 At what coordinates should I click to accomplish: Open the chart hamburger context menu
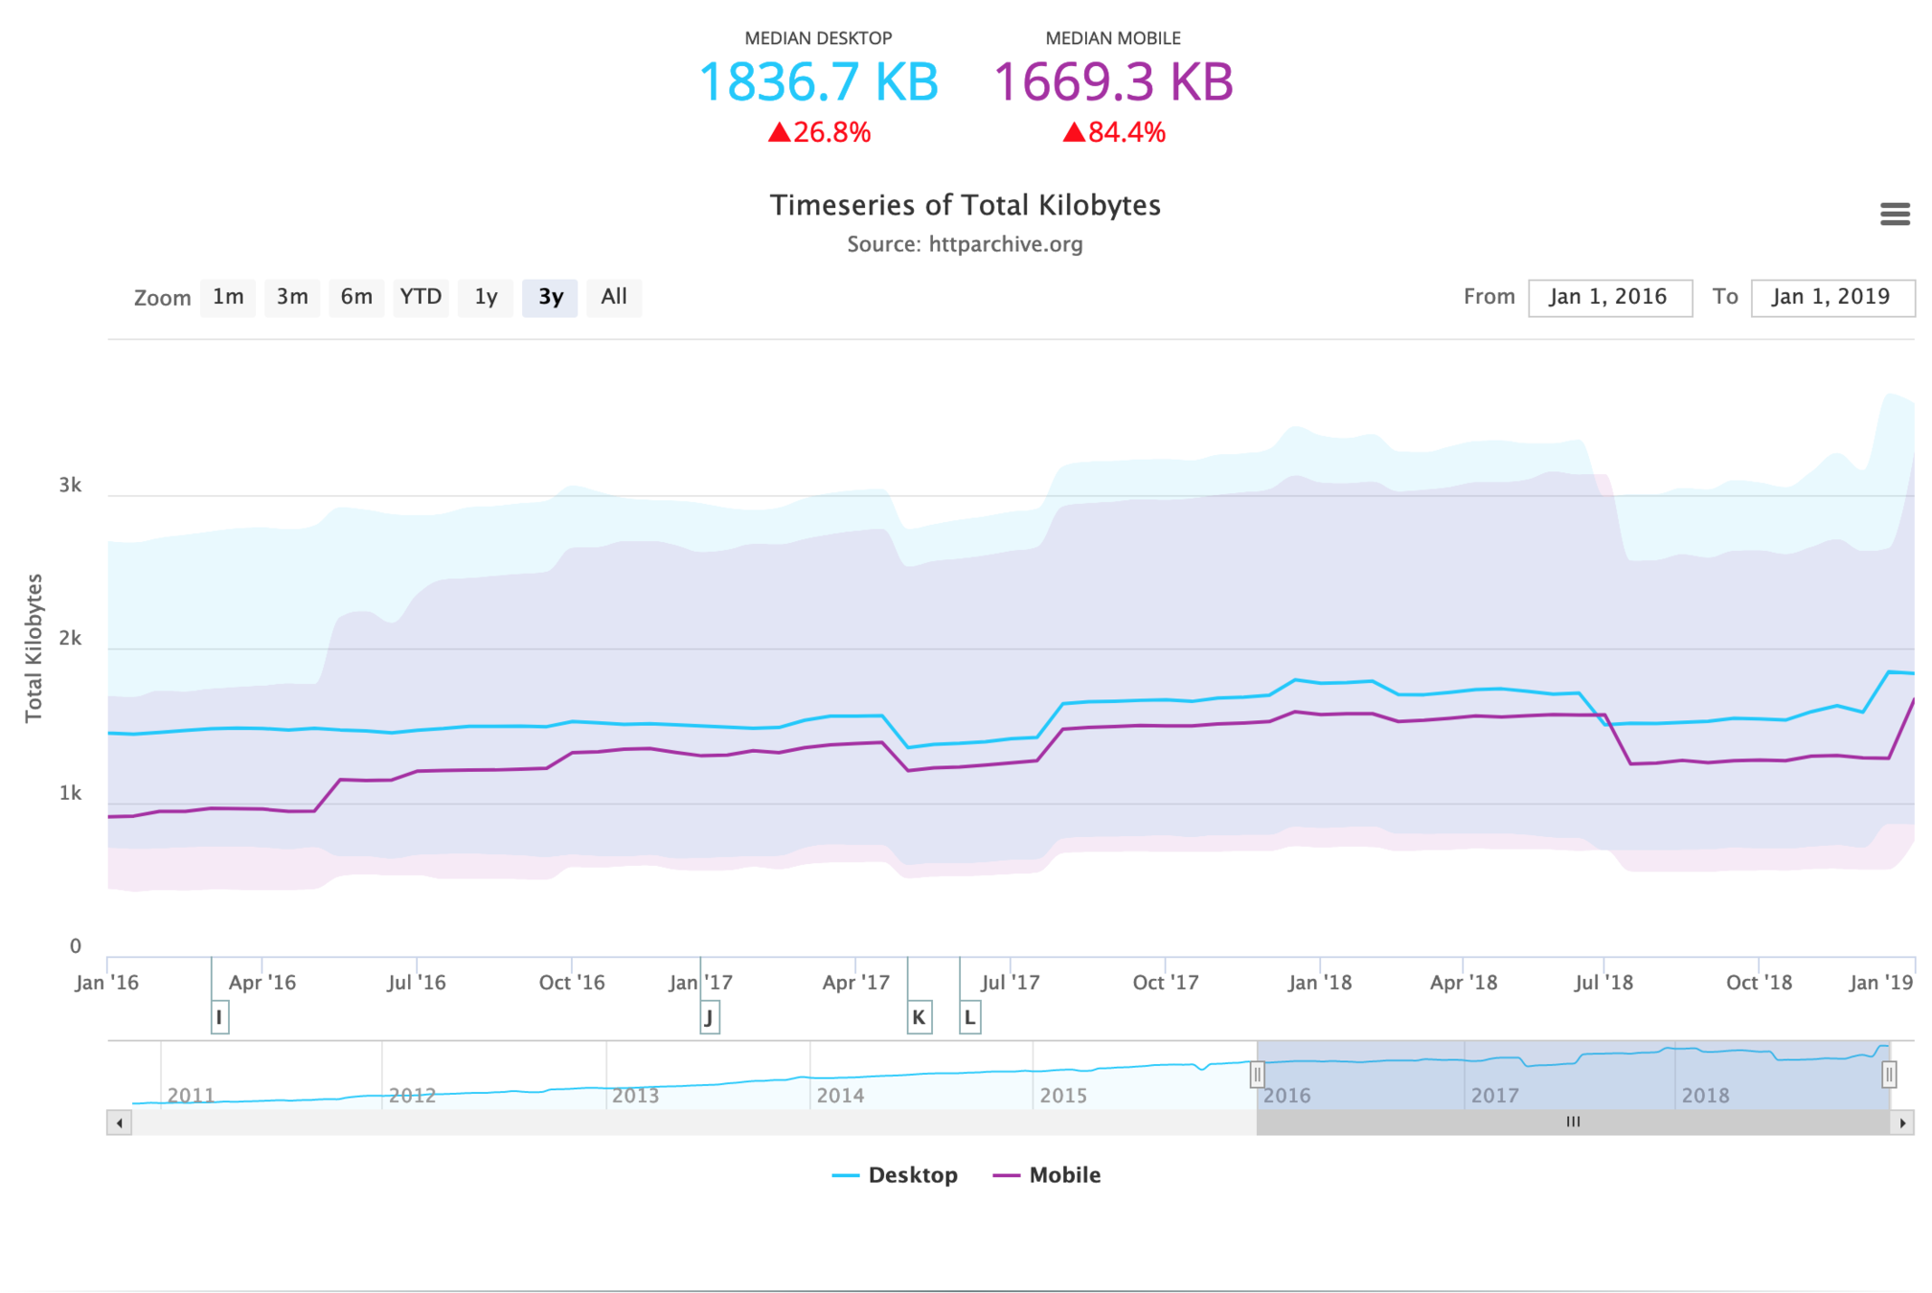pyautogui.click(x=1894, y=214)
